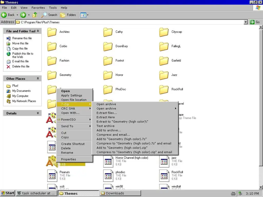
Task: Toggle the Folders pane button
Action: coord(68,15)
